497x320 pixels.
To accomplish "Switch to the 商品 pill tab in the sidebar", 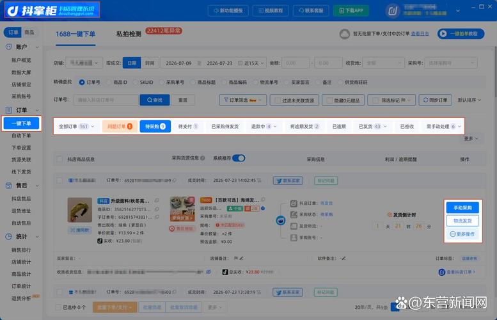I will coord(29,32).
